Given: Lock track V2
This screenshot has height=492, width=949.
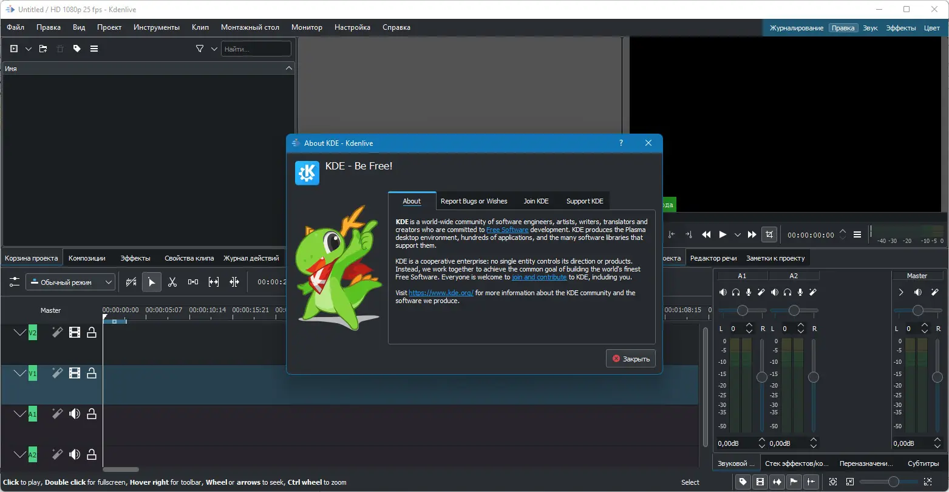Looking at the screenshot, I should point(92,332).
